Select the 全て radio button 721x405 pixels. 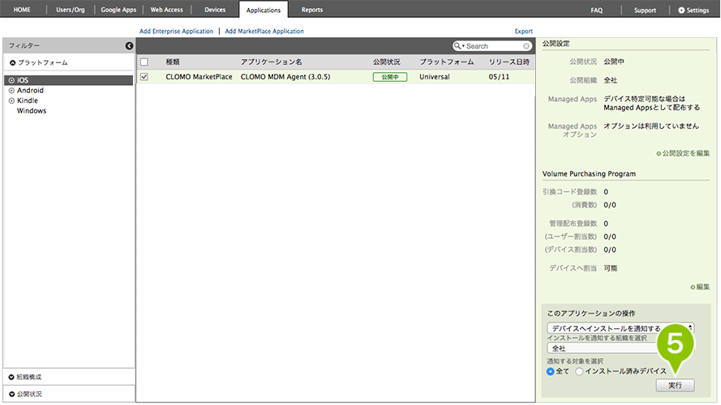pyautogui.click(x=551, y=371)
